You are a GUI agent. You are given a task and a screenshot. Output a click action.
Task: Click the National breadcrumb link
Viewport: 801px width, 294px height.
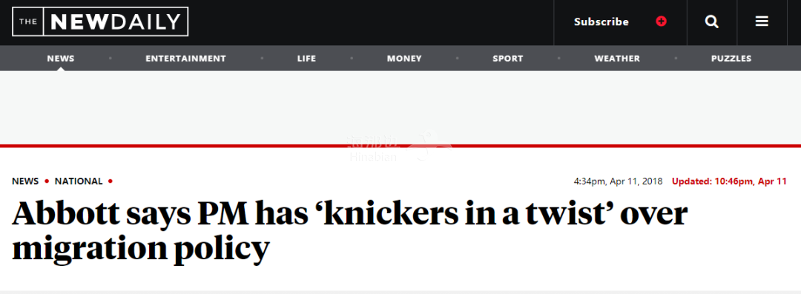tap(79, 181)
